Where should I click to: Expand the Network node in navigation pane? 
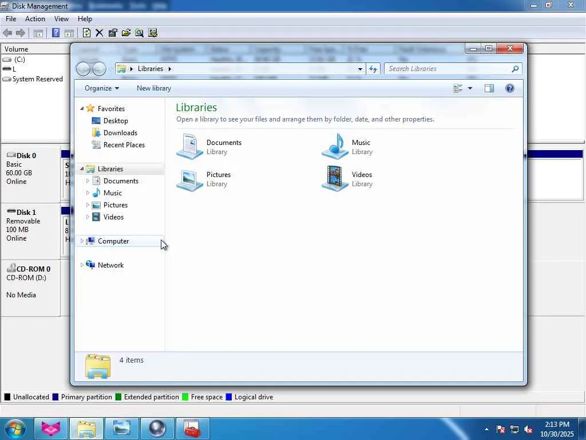coord(82,265)
